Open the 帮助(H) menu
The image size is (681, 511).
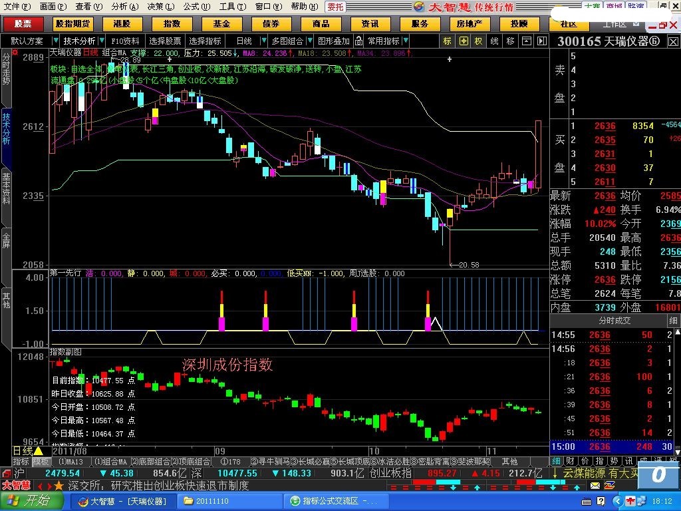coord(305,7)
